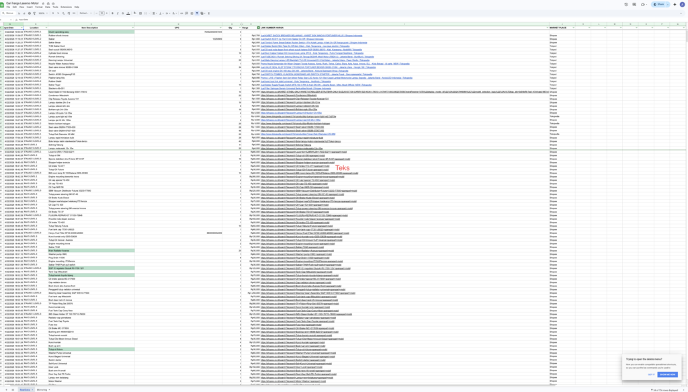Open the zoom level dropdown
Screen dimensions: 688x392
point(43,13)
